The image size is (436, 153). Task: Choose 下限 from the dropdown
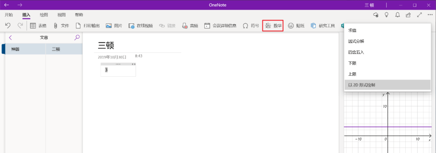pyautogui.click(x=388, y=63)
